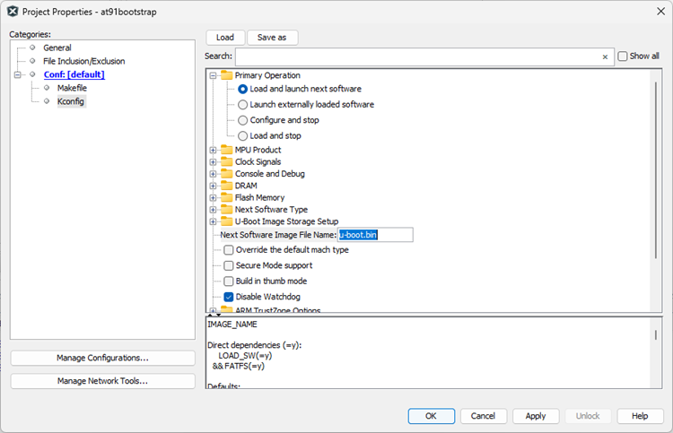This screenshot has height=433, width=673.
Task: Click the Next Software Image File Name field
Action: pos(374,235)
